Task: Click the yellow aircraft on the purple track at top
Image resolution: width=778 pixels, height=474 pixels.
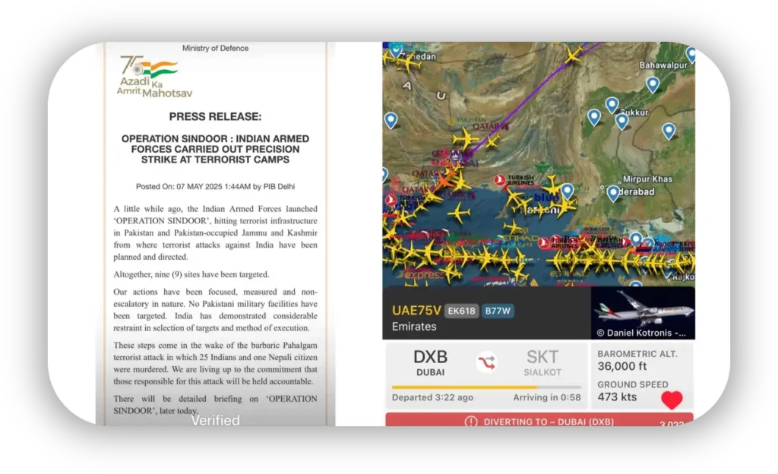Action: 573,55
